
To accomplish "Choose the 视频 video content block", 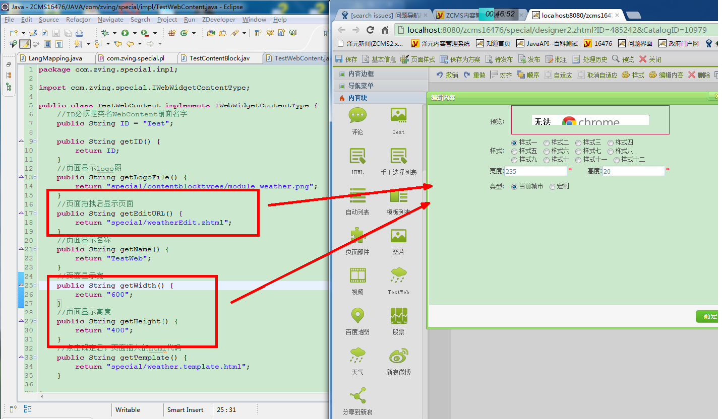I will click(357, 275).
